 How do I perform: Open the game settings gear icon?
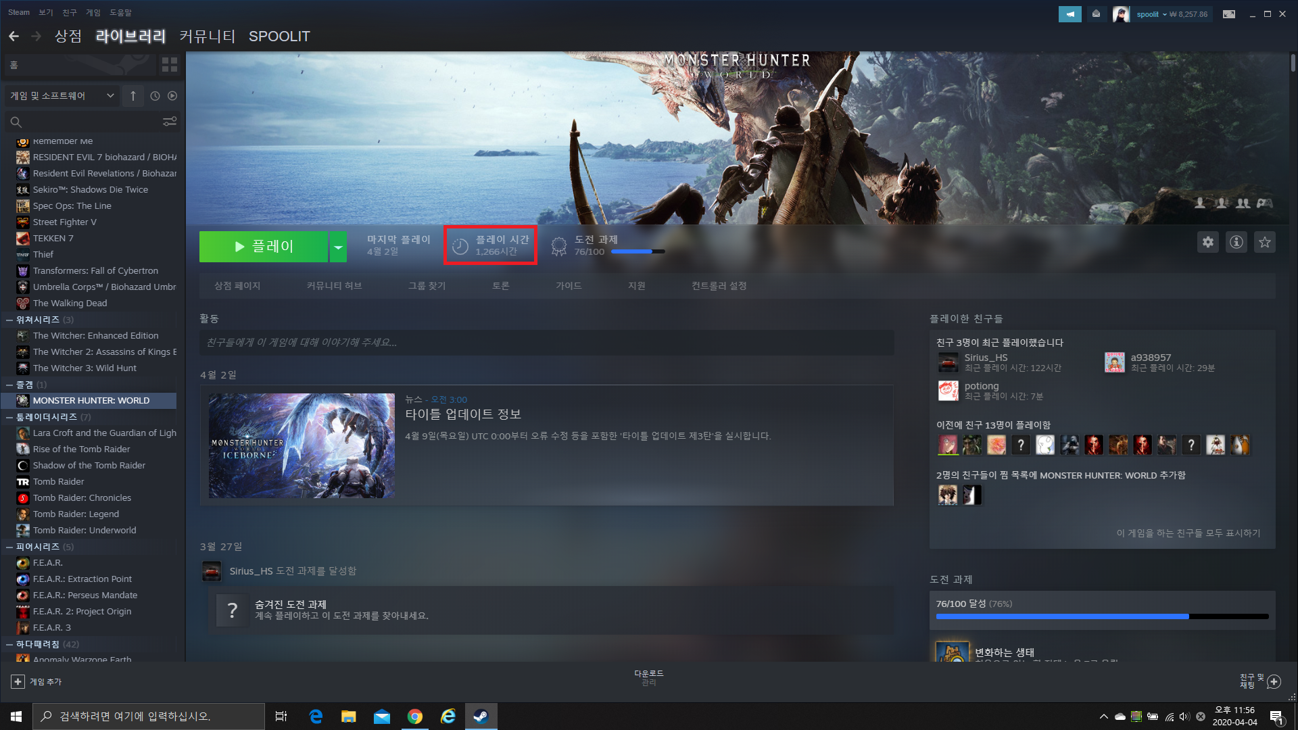tap(1207, 242)
